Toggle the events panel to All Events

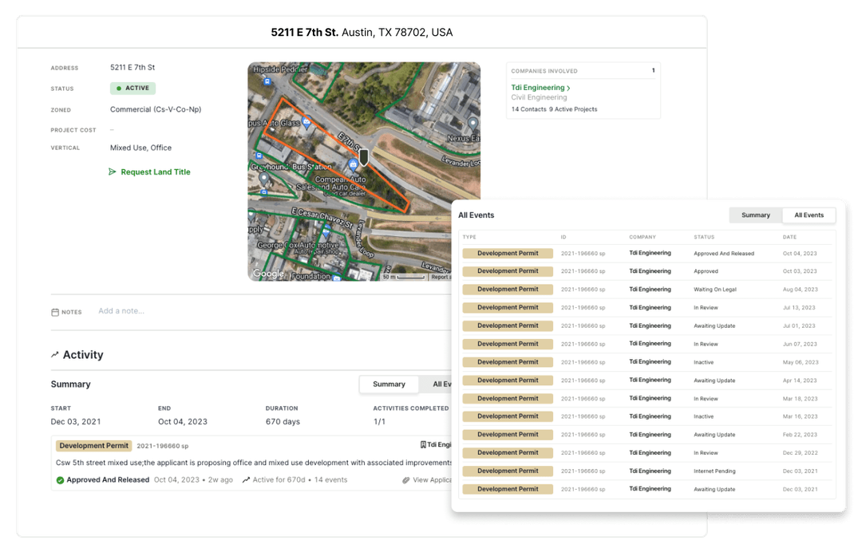(x=809, y=215)
